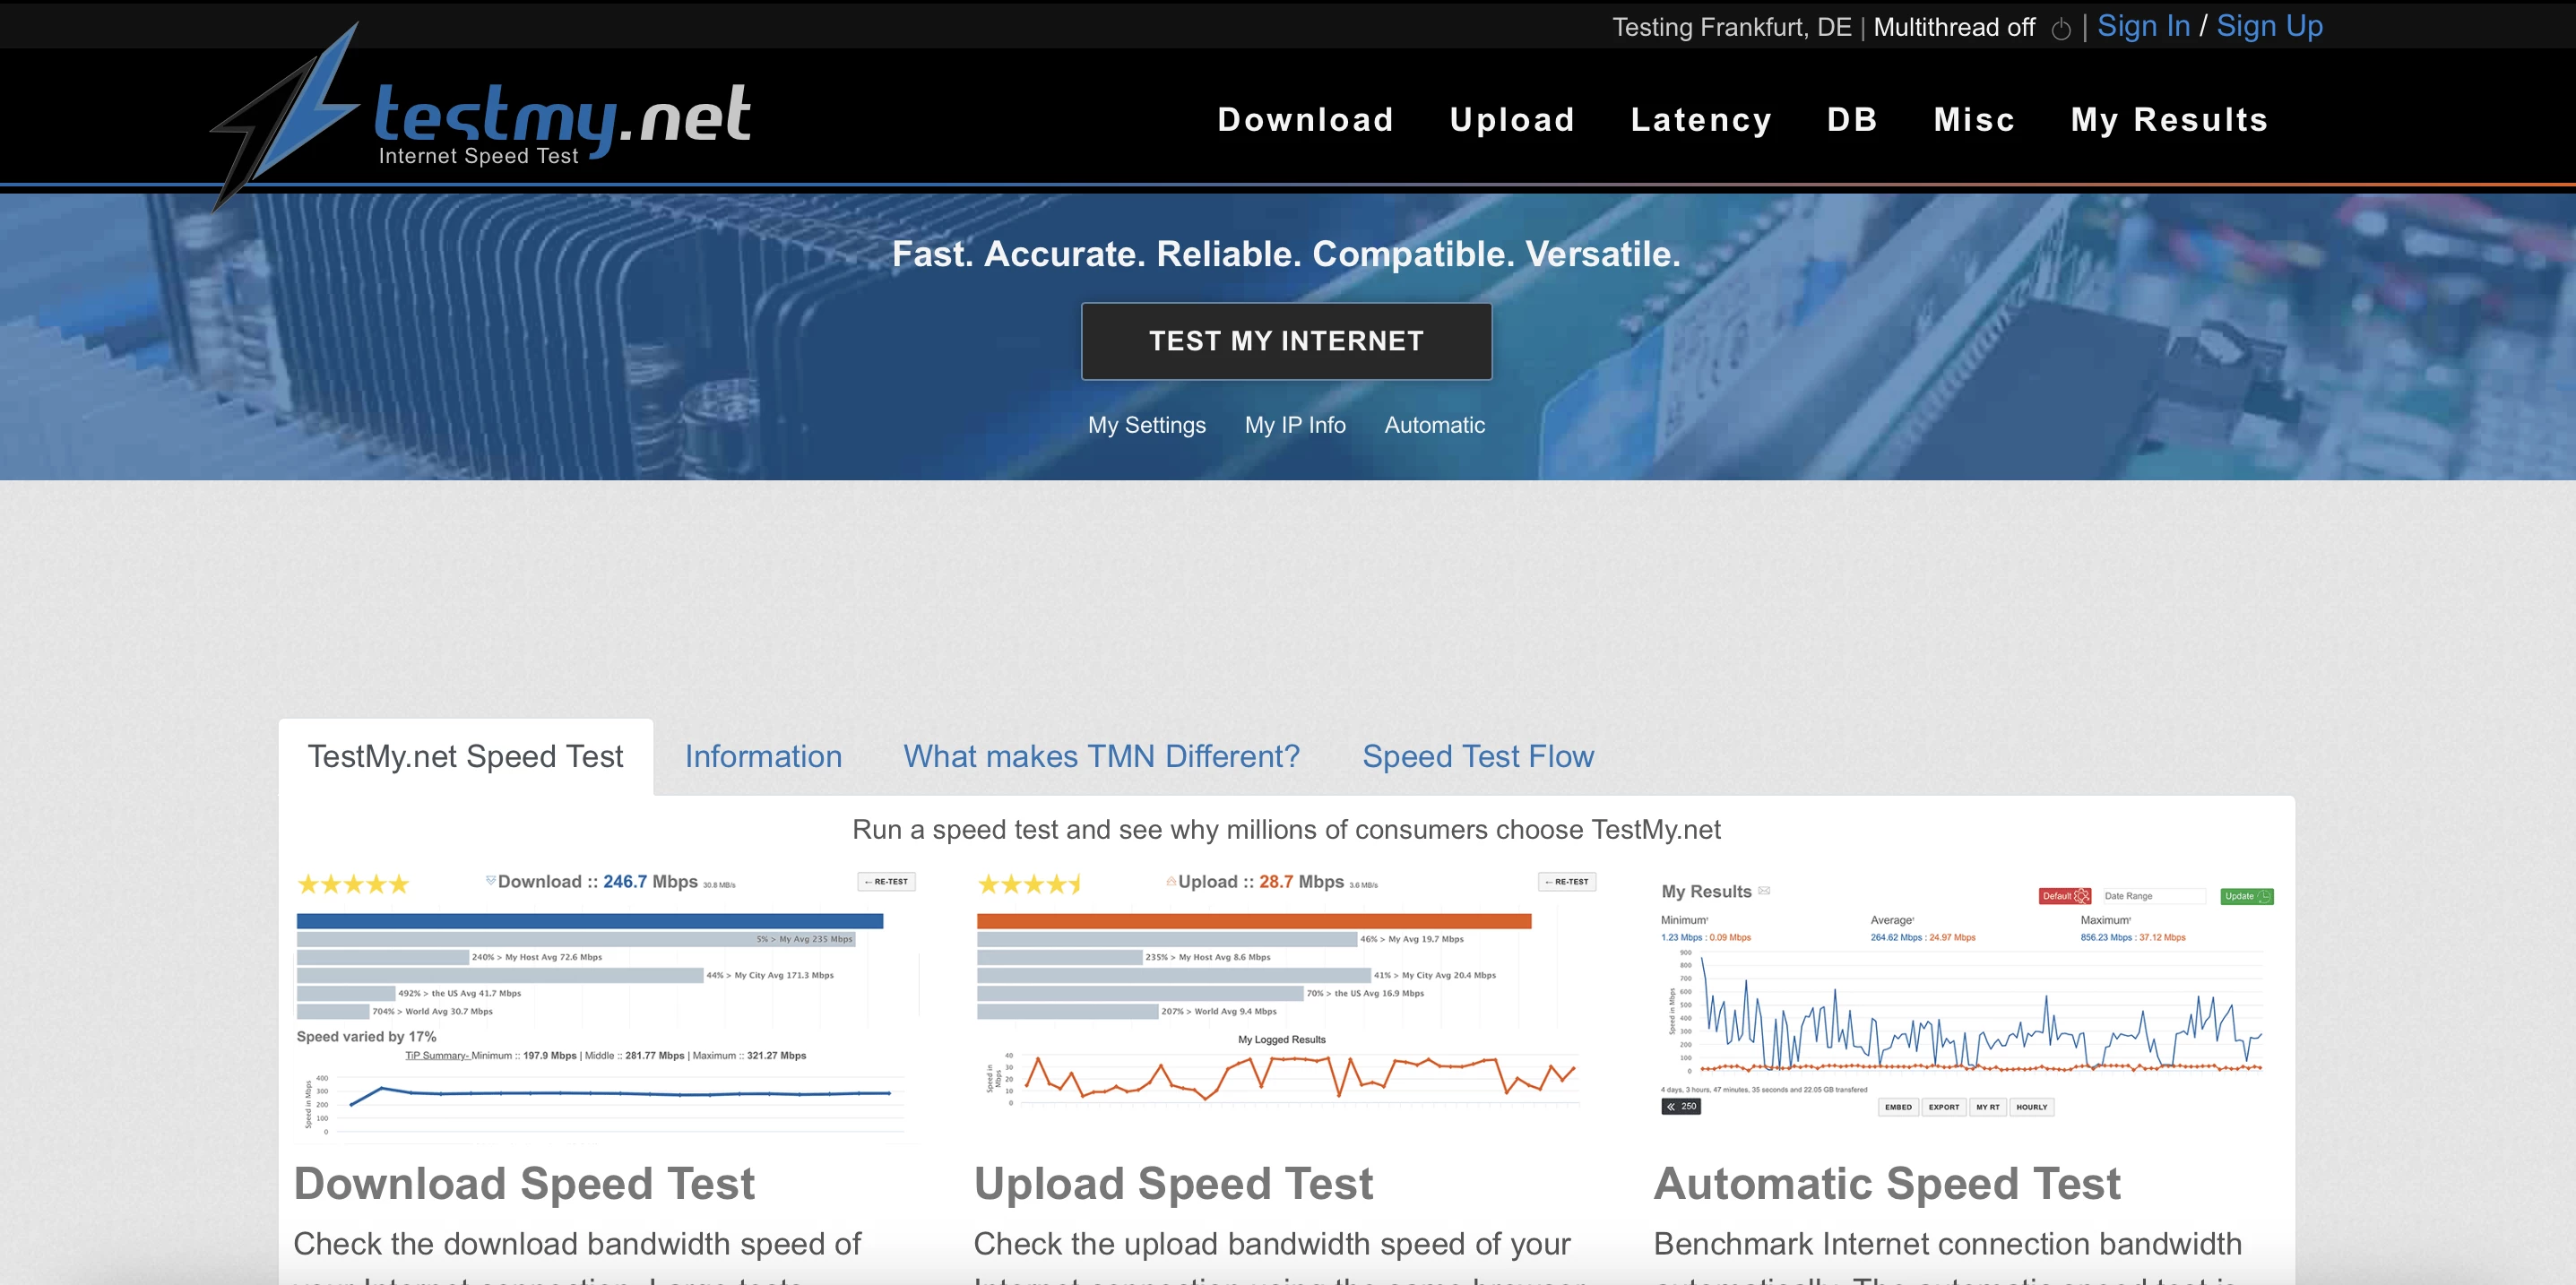Click '492% > the US Avg 41.7 Mbps' label
2576x1285 pixels.
pos(460,993)
